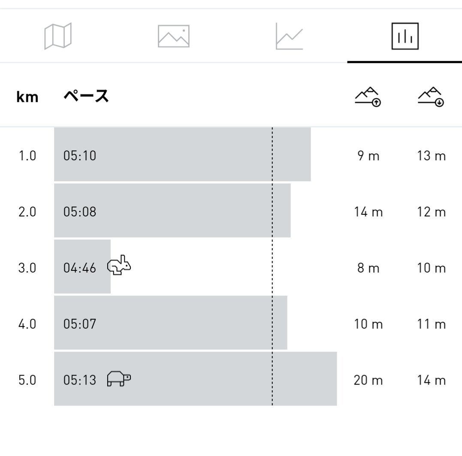Click the 13 m descent value
462x456 pixels.
pos(432,156)
